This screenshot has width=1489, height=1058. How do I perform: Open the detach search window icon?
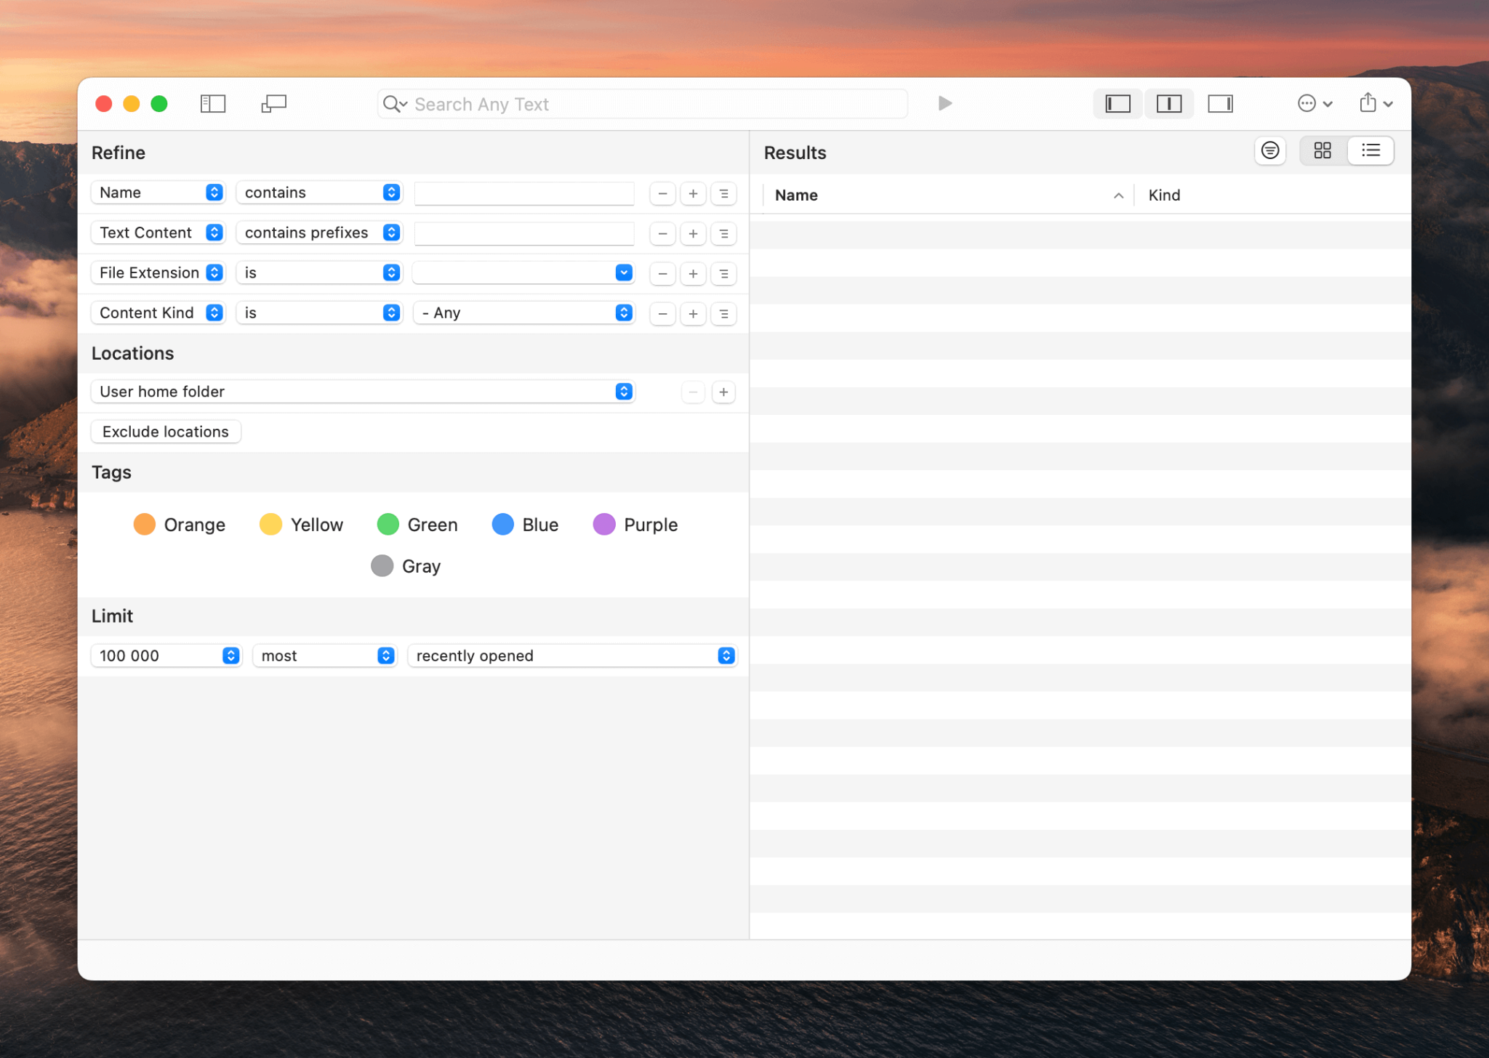(x=273, y=103)
